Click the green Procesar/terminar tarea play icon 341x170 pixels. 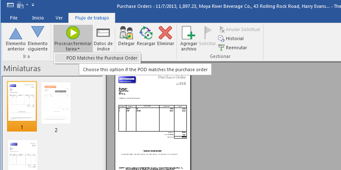[x=73, y=33]
